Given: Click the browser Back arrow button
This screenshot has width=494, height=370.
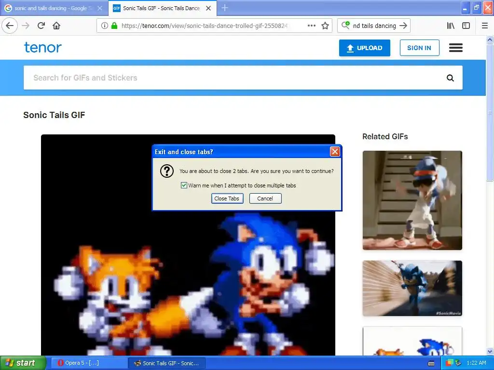Looking at the screenshot, I should [10, 26].
